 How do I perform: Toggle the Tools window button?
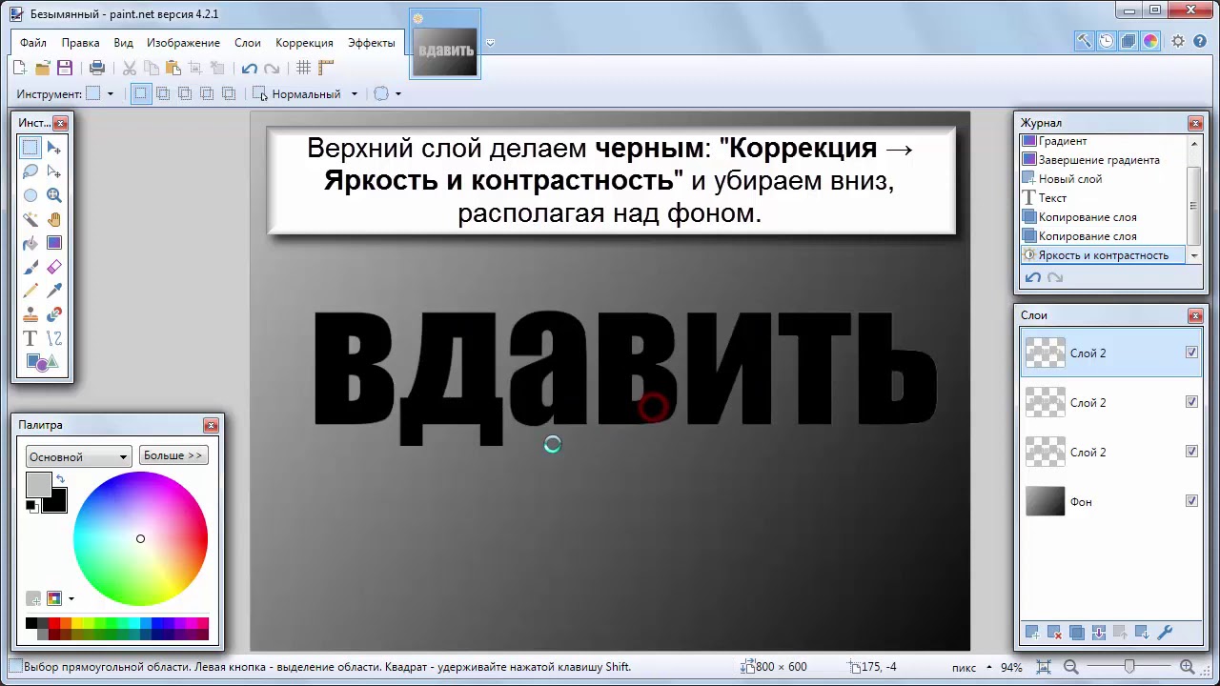[x=1085, y=41]
